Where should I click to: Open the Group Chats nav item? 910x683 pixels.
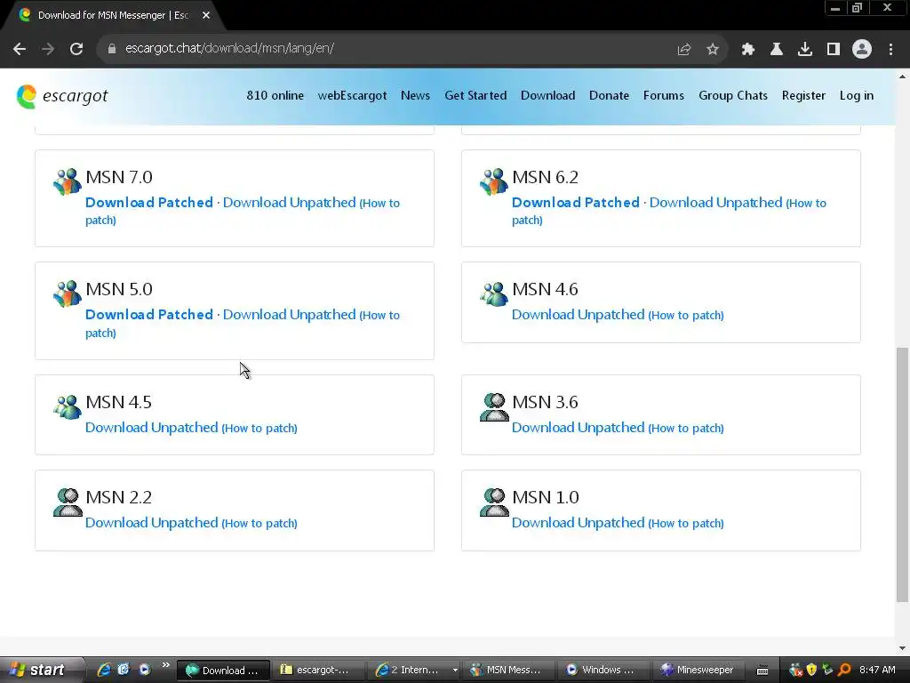pos(733,96)
